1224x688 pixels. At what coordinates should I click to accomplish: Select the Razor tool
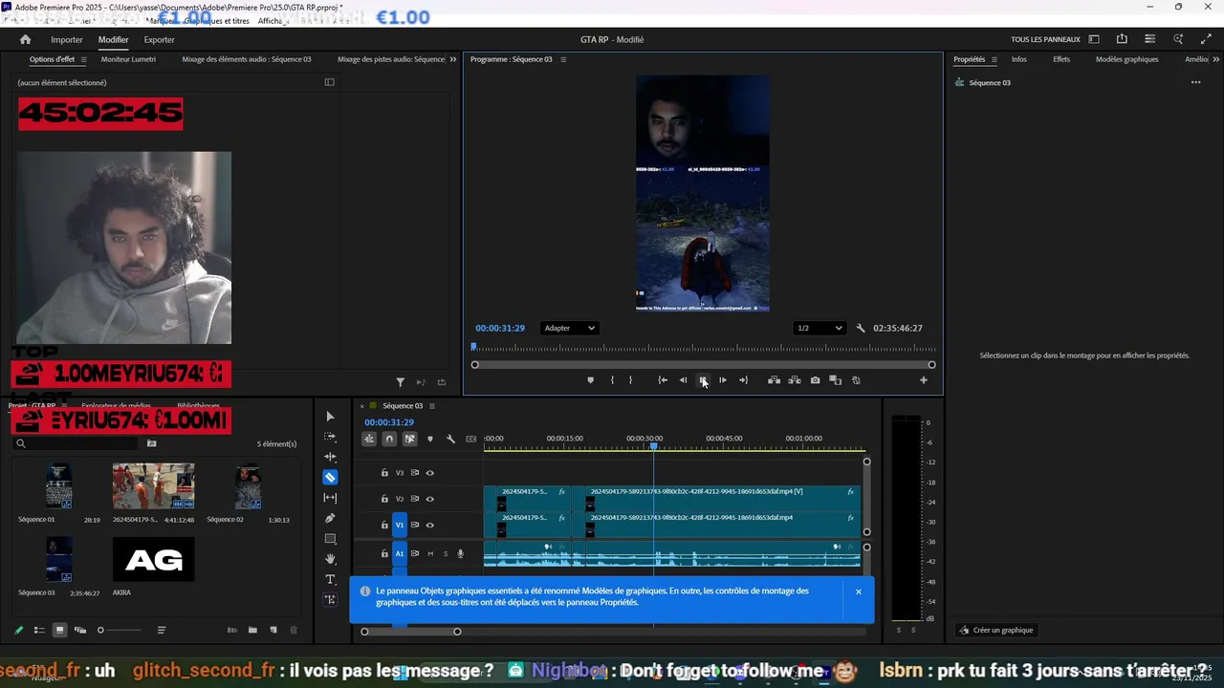tap(330, 478)
